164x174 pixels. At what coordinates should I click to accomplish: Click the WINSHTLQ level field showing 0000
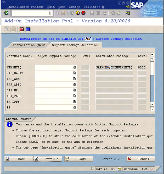(x=142, y=67)
